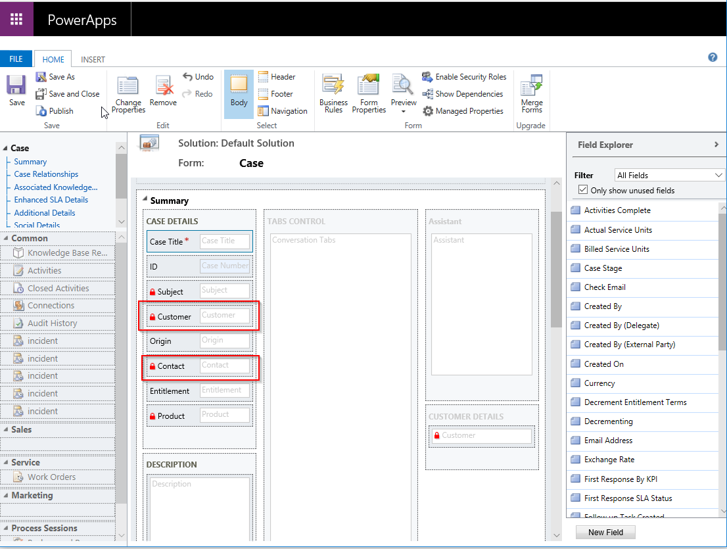Select the Footer area
The image size is (727, 549).
click(x=275, y=94)
